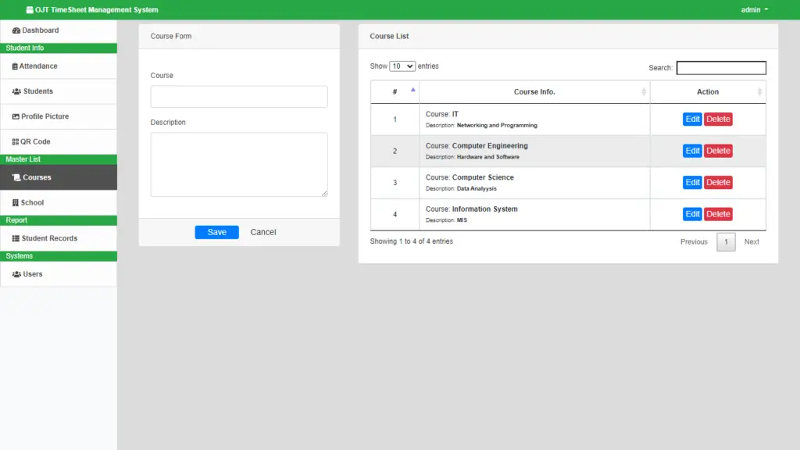The image size is (800, 450).
Task: Open the Show entries dropdown
Action: click(x=401, y=66)
